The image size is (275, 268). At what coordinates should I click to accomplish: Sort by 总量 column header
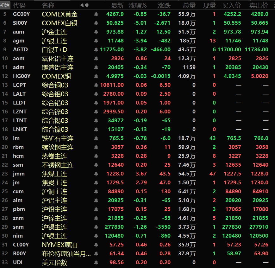[189, 5]
